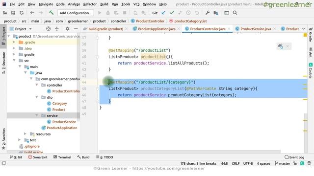Open the Ant side tool window
The height and width of the screenshot is (176, 314).
[x=311, y=52]
